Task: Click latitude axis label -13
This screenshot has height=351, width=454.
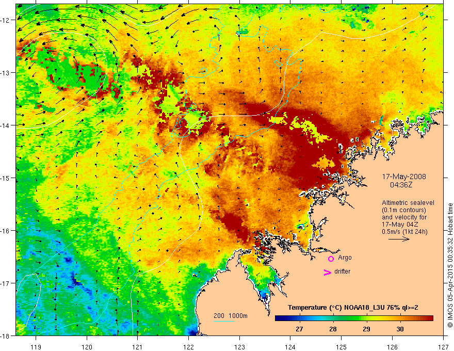Action: click(6, 73)
